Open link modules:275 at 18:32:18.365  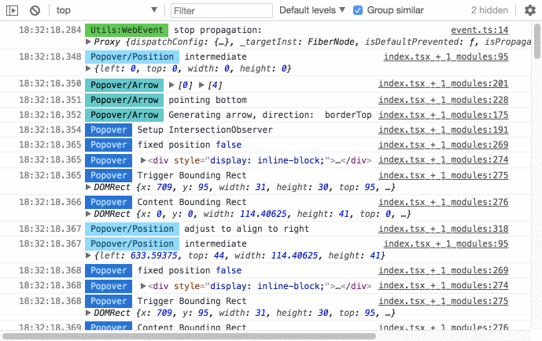443,175
